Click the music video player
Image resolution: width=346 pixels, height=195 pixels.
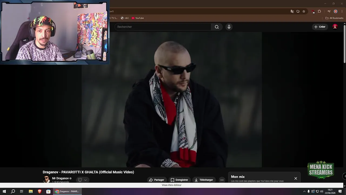[172, 100]
